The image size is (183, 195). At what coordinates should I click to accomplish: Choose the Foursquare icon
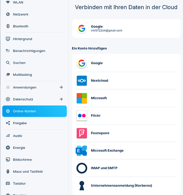(82, 133)
